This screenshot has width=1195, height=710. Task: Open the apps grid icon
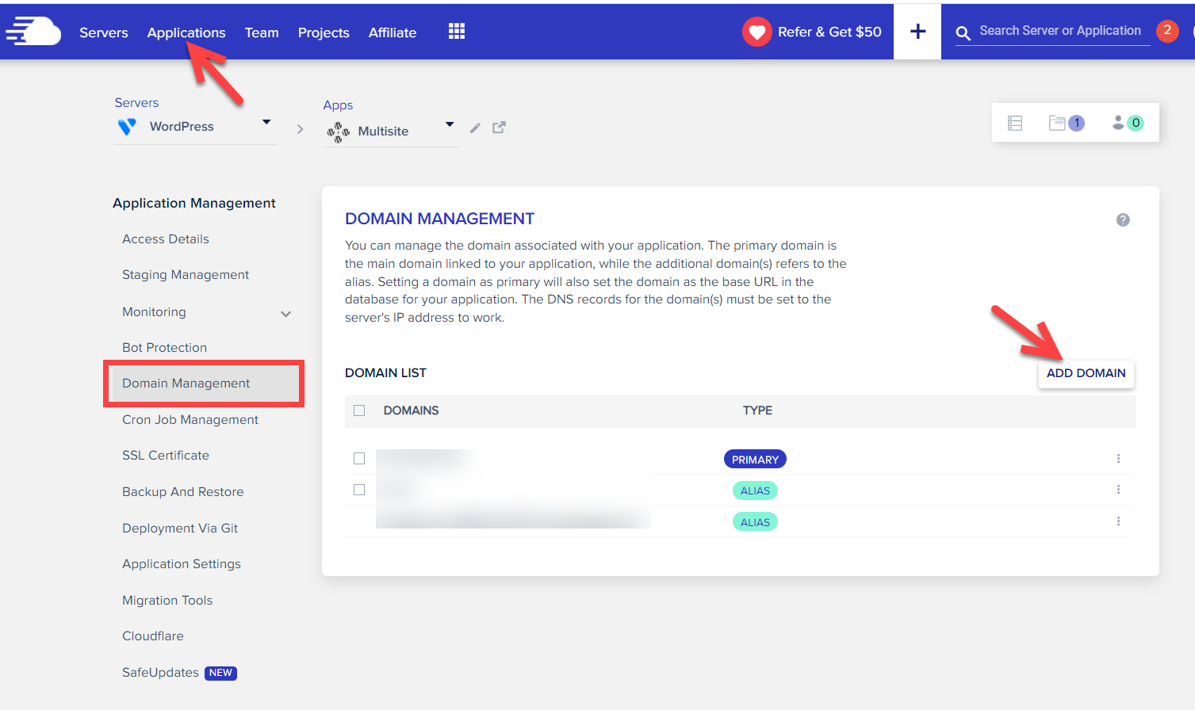coord(457,31)
